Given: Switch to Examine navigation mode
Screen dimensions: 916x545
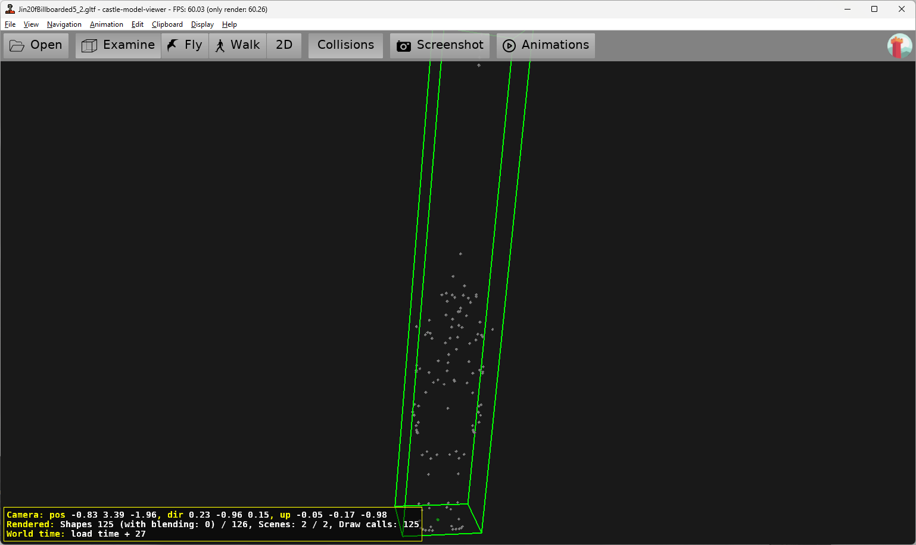Looking at the screenshot, I should 118,45.
